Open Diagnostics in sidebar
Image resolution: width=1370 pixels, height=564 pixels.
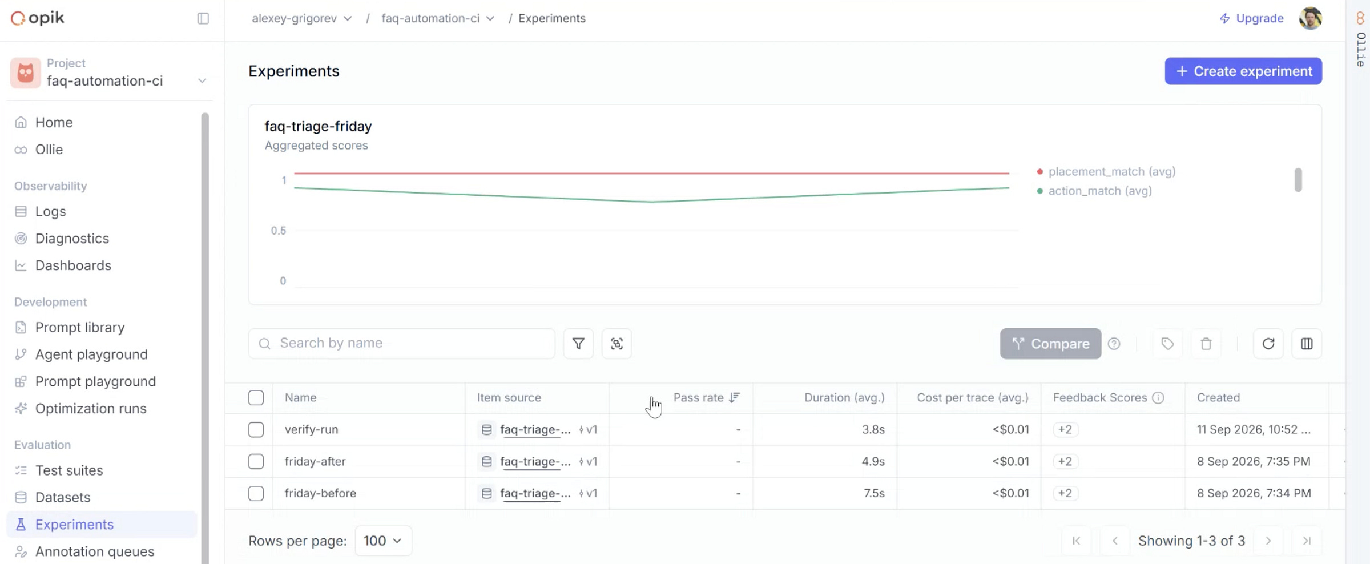click(72, 238)
